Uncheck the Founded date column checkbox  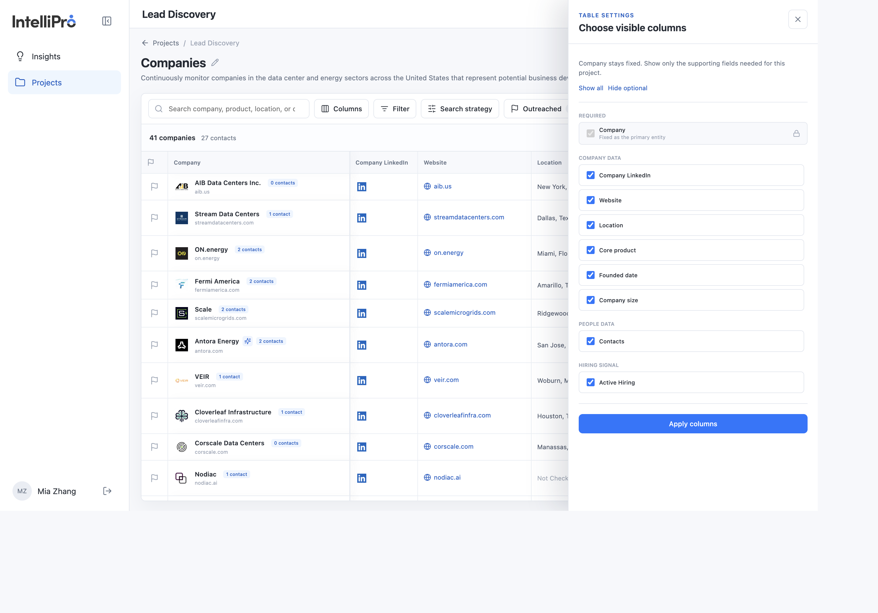point(591,275)
